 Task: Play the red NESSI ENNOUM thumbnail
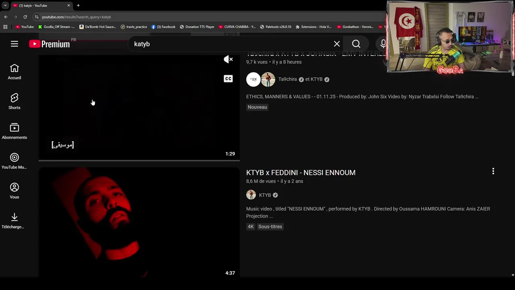point(139,222)
